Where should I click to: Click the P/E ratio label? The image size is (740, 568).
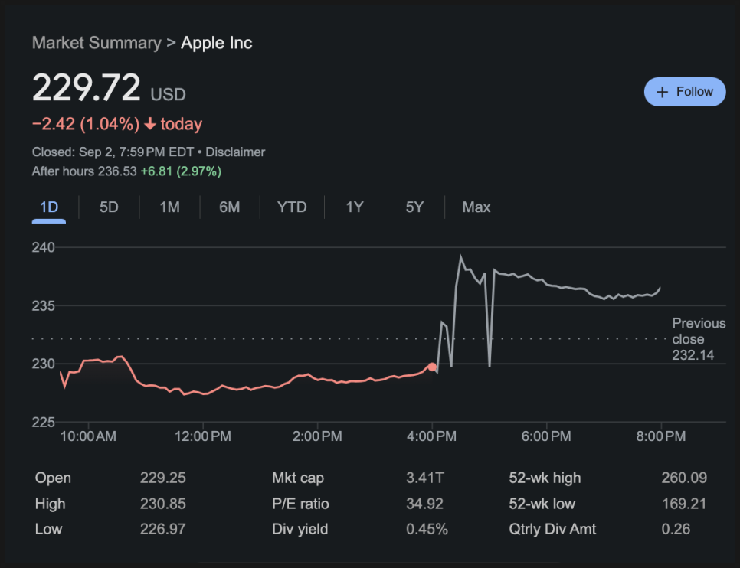(300, 504)
